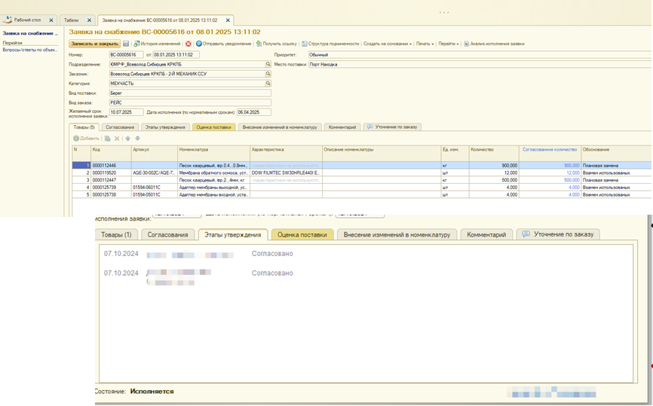Switch to upper Согласования tab

(120, 127)
